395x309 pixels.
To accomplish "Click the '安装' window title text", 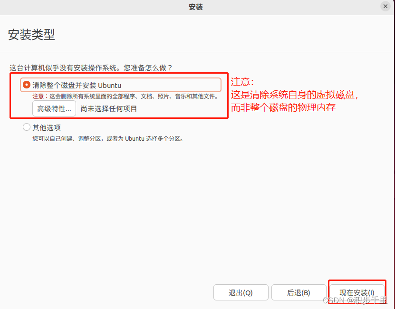I will 196,7.
